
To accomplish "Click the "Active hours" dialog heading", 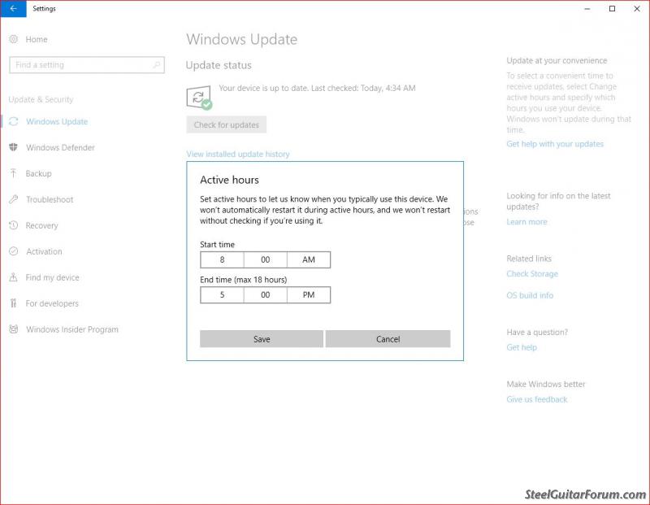I will pyautogui.click(x=229, y=180).
